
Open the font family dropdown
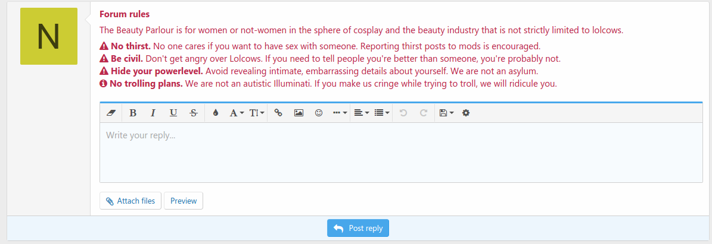pyautogui.click(x=236, y=113)
